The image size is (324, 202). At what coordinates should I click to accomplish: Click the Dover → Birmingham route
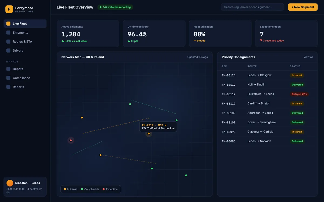pyautogui.click(x=262, y=122)
